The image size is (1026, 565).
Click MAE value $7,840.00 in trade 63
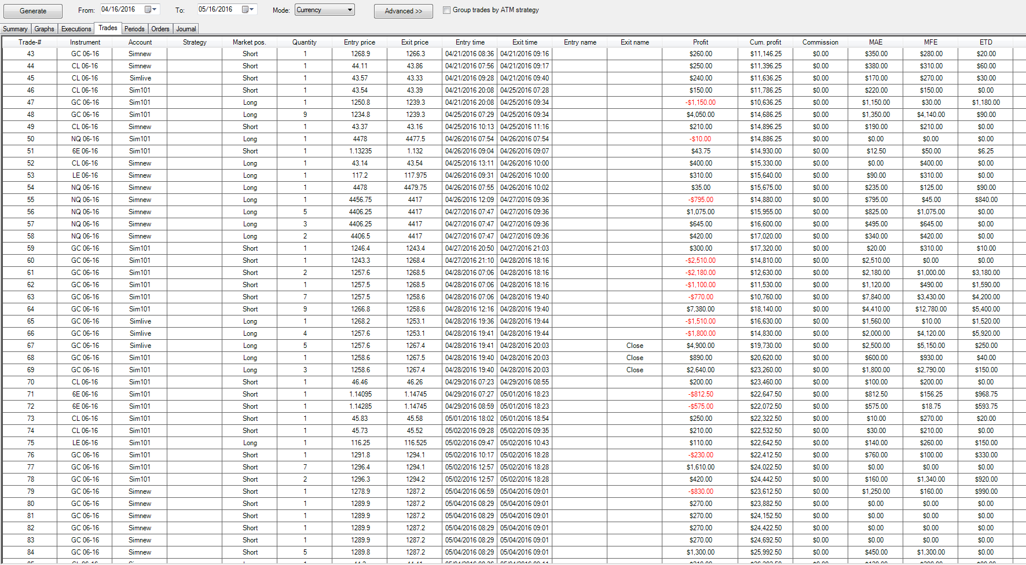(876, 297)
